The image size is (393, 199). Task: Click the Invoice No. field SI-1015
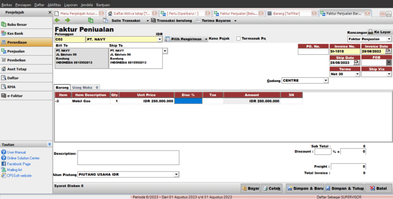(345, 51)
